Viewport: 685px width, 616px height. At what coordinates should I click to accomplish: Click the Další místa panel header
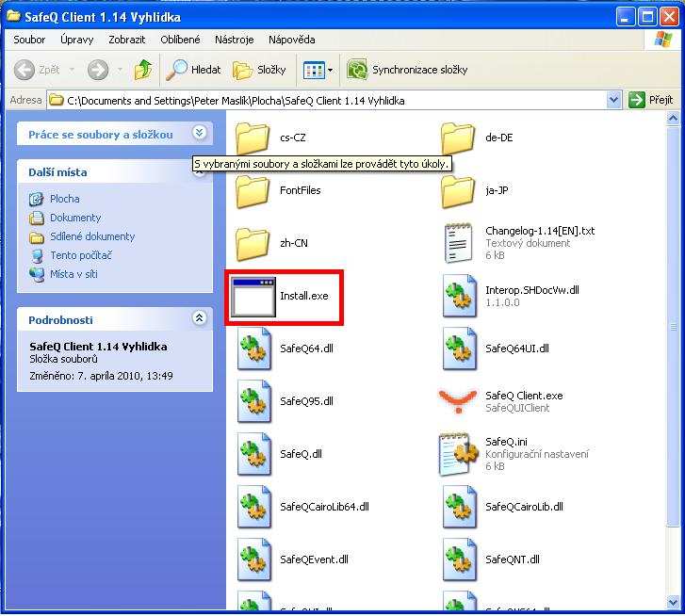[x=115, y=172]
